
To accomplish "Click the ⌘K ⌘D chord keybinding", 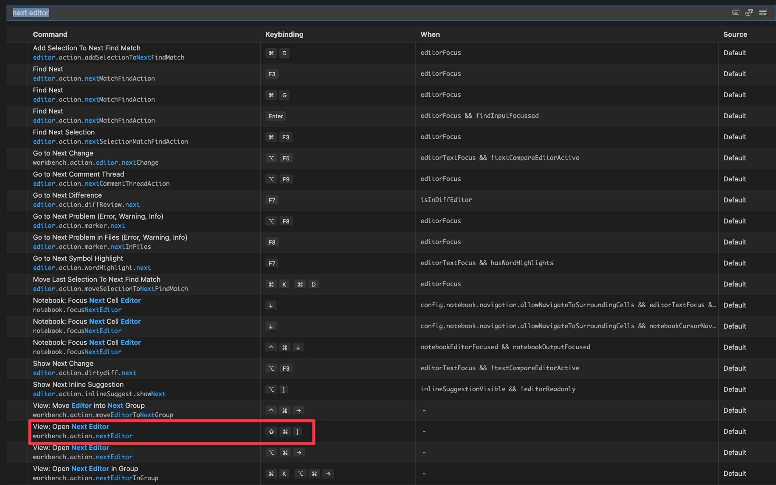I will click(x=292, y=284).
